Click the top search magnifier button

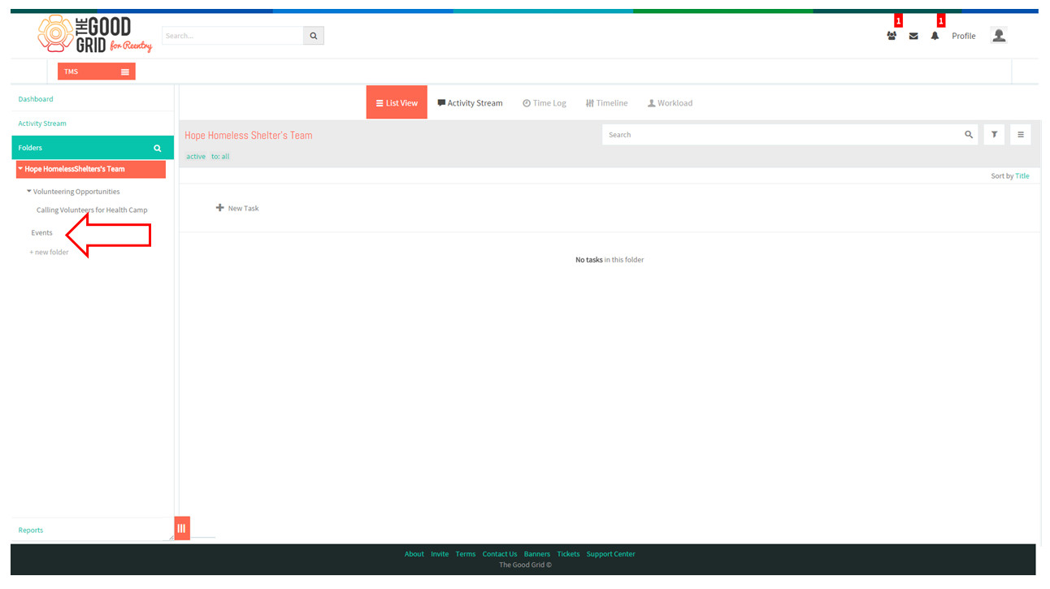click(314, 36)
